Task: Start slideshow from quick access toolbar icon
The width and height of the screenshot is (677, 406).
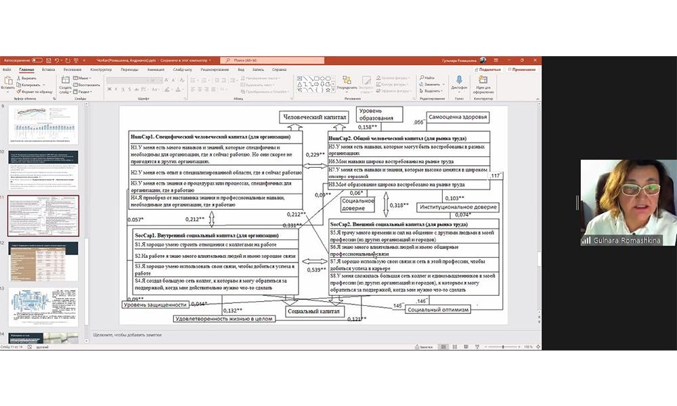Action: tap(76, 60)
